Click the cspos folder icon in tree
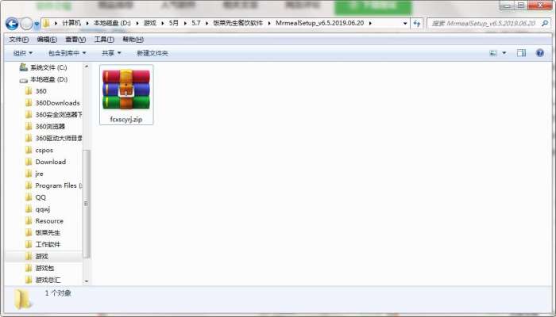Image resolution: width=556 pixels, height=317 pixels. tap(29, 150)
